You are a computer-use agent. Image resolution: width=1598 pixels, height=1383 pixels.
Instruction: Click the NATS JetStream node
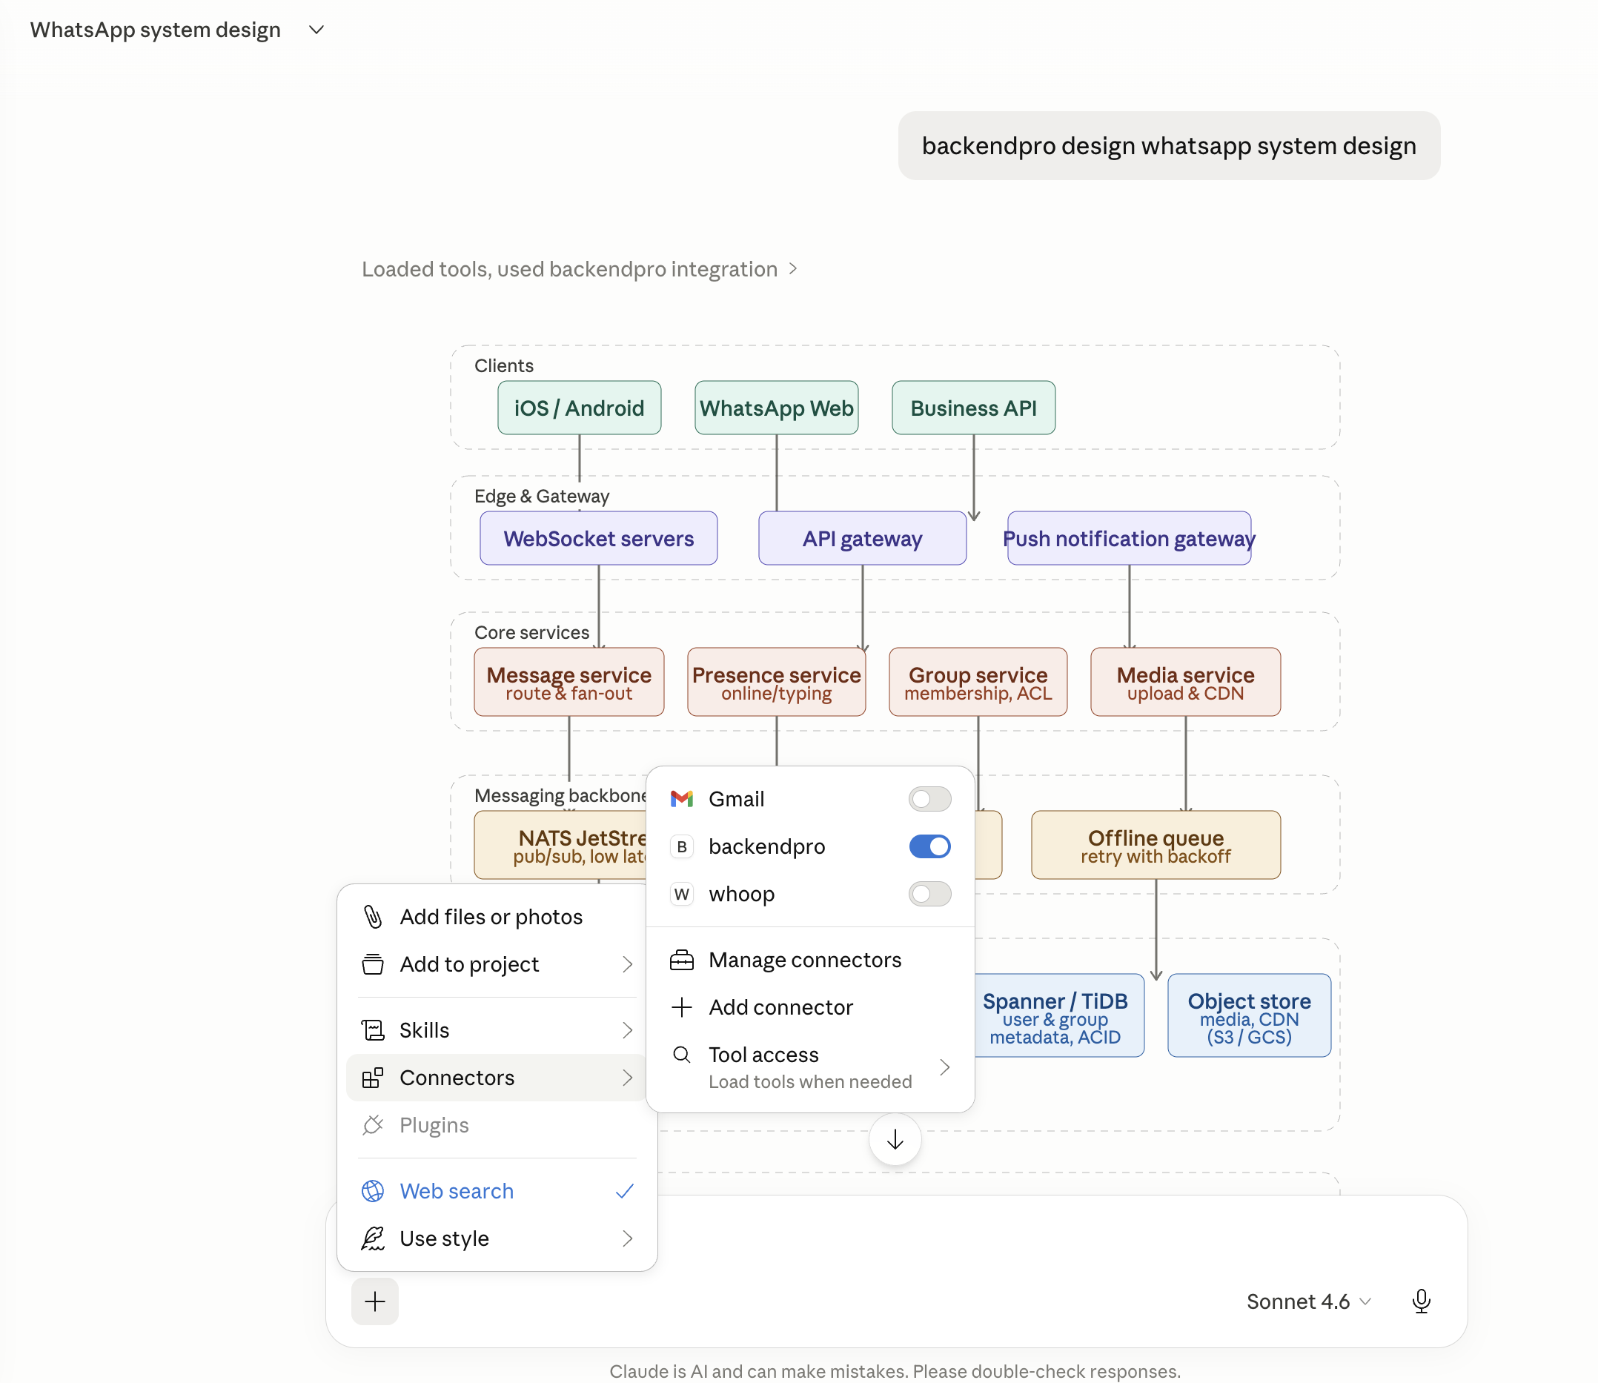[561, 845]
